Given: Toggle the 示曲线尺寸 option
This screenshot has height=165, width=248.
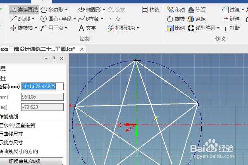Looking at the screenshot, I should click(12, 134).
